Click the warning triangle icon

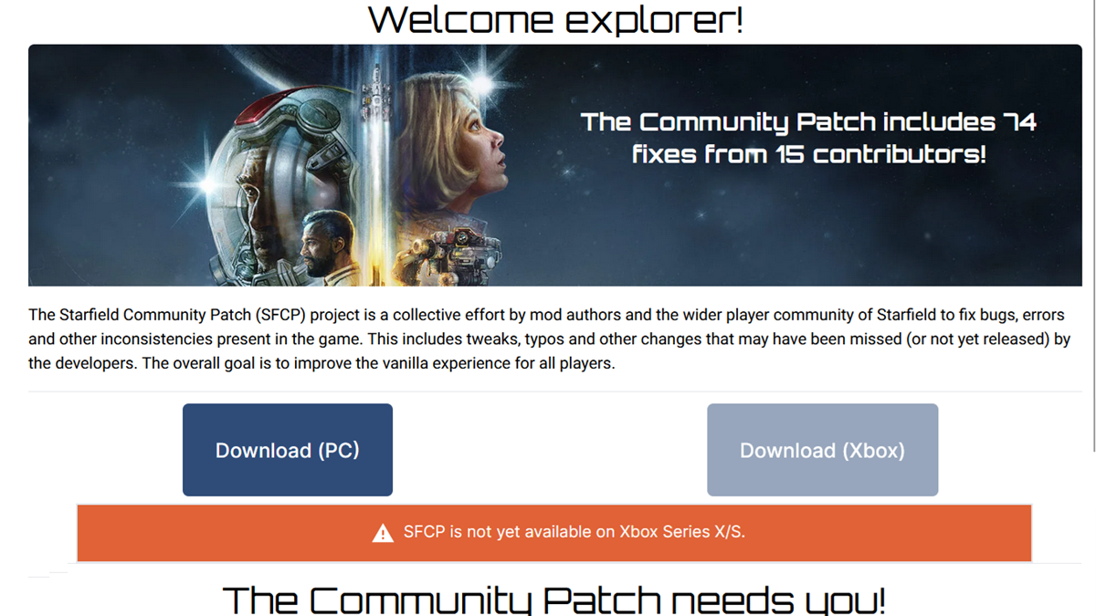[x=383, y=533]
